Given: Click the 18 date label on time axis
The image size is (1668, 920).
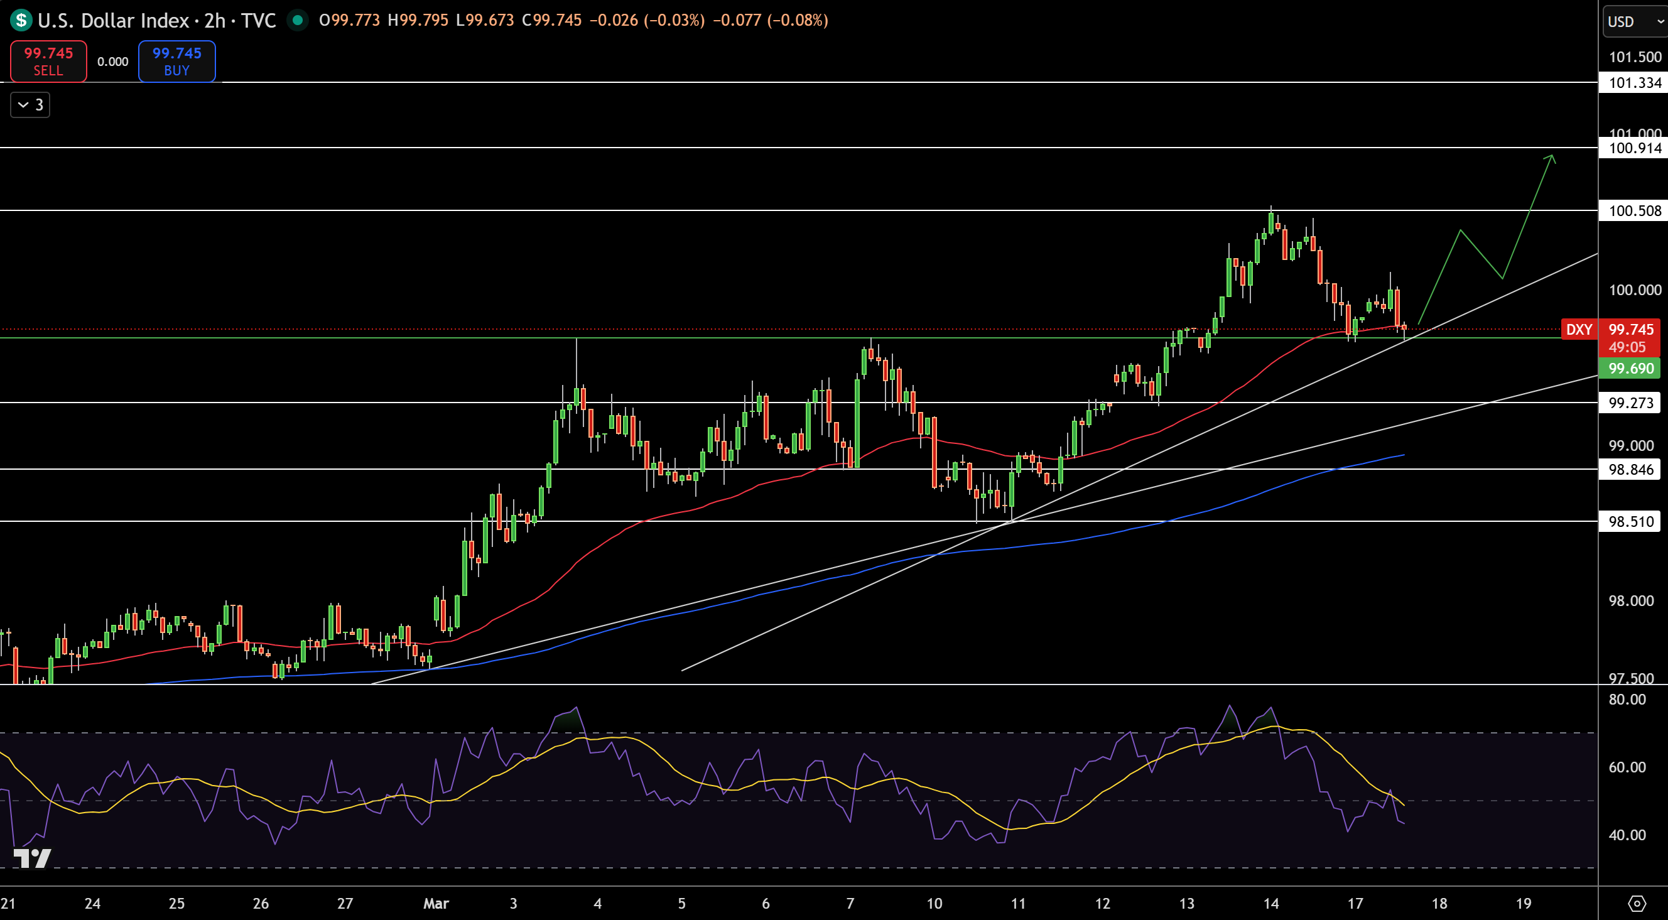Looking at the screenshot, I should click(x=1439, y=903).
